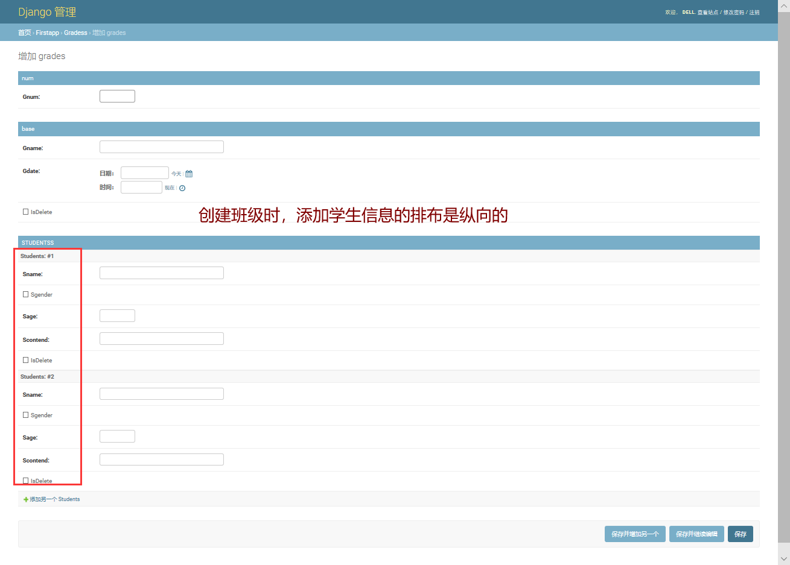This screenshot has height=565, width=790.
Task: Click 修改密码 link in header
Action: click(734, 12)
